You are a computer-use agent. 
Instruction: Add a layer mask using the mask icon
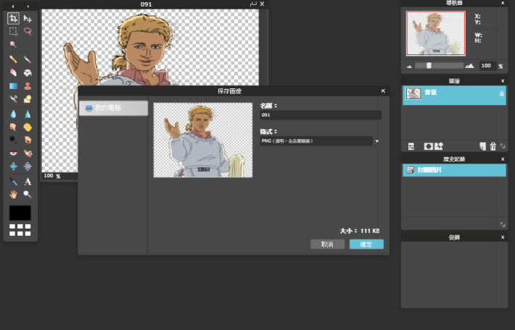coord(428,146)
